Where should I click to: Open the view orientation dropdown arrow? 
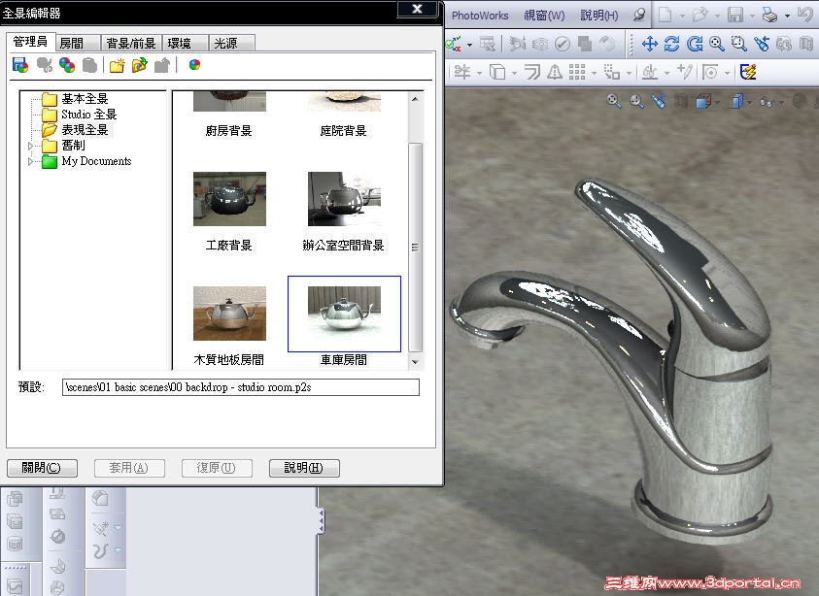point(718,102)
